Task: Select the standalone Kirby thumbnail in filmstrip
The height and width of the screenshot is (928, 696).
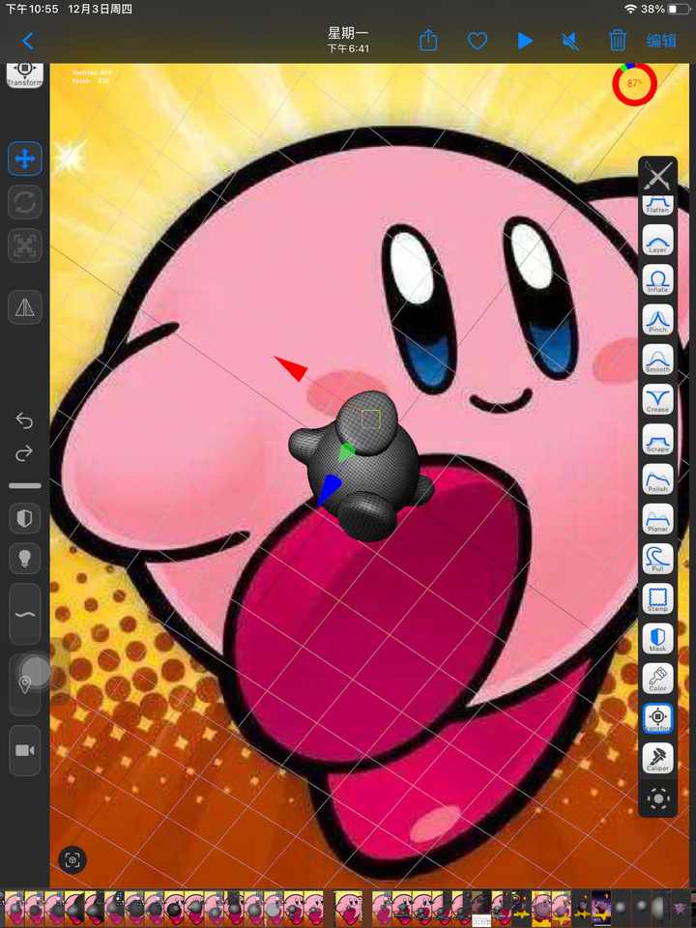Action: tap(349, 909)
